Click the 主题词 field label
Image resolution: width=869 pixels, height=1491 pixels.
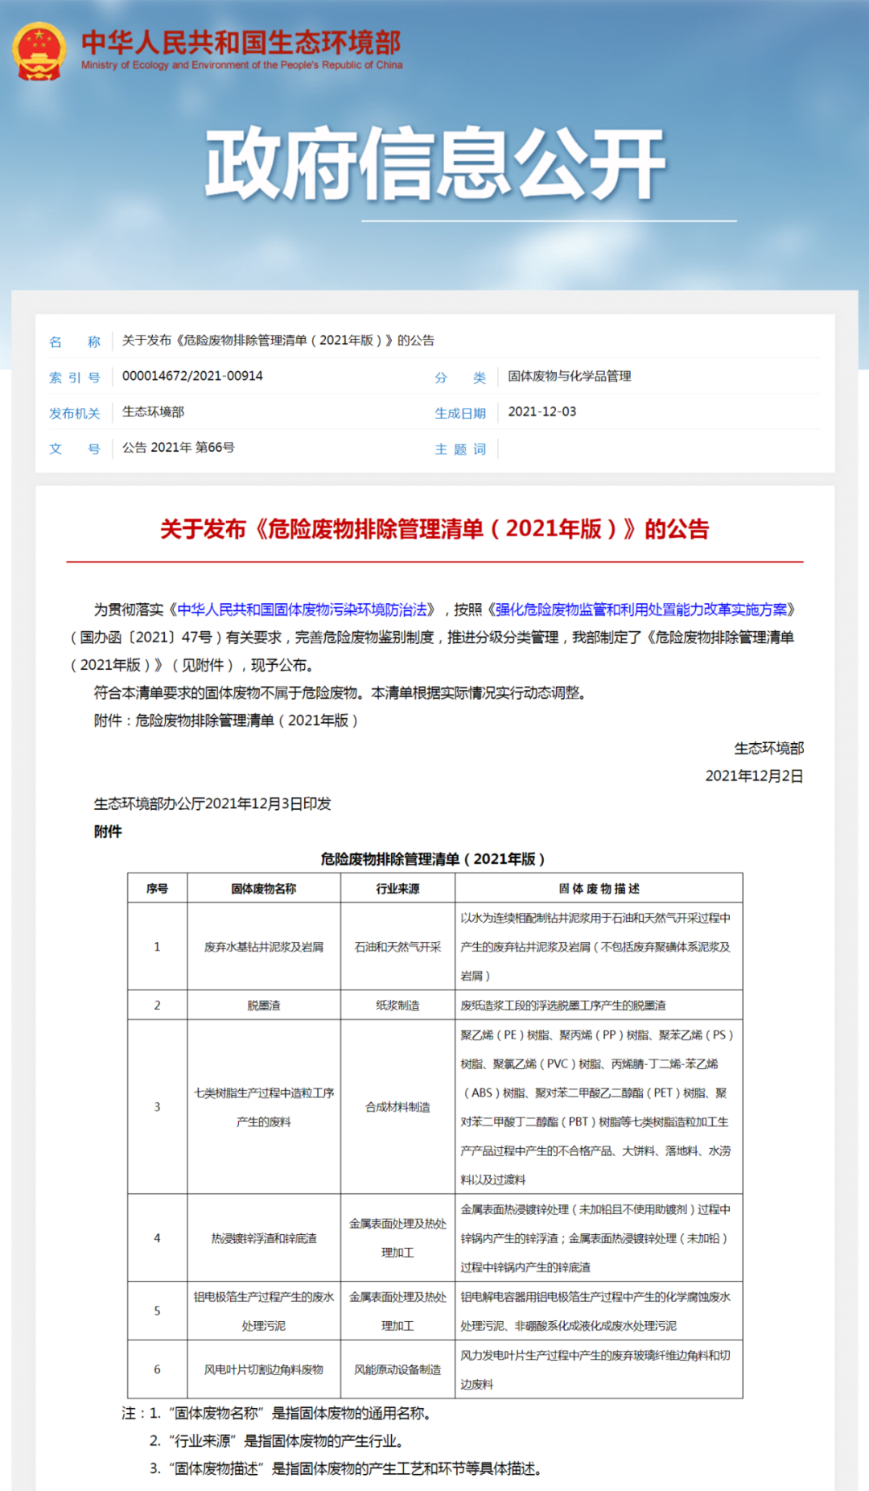coord(460,449)
